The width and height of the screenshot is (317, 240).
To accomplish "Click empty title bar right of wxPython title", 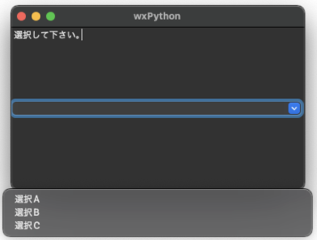I will (x=242, y=16).
